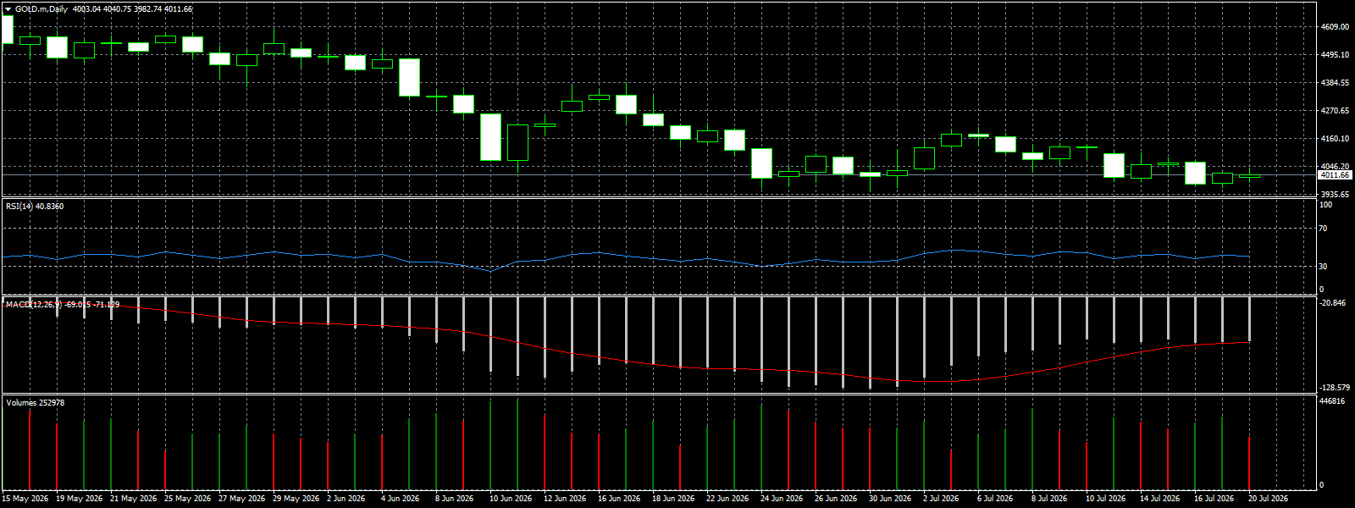Click the 4384.55 price axis label

tap(1335, 83)
